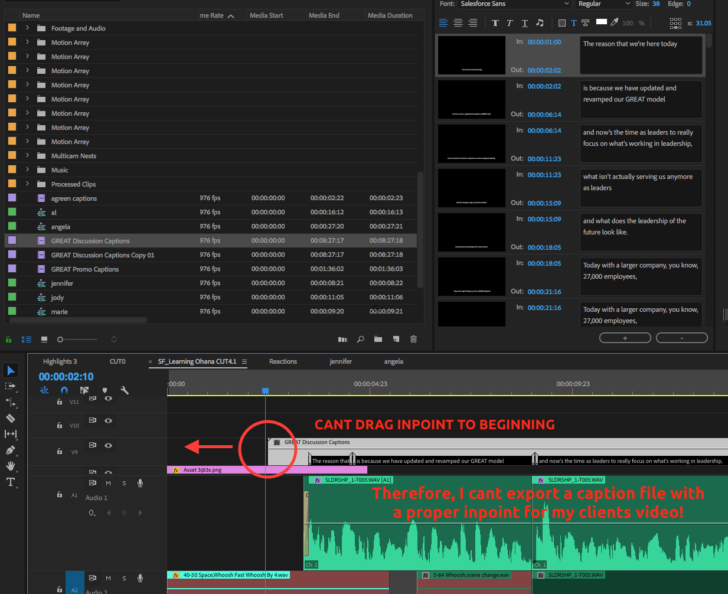Image resolution: width=728 pixels, height=594 pixels.
Task: Toggle timeline snapping magnet icon
Action: tap(64, 390)
